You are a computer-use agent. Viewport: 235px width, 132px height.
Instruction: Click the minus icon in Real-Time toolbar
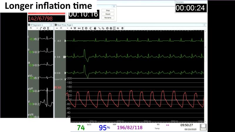coord(57,28)
